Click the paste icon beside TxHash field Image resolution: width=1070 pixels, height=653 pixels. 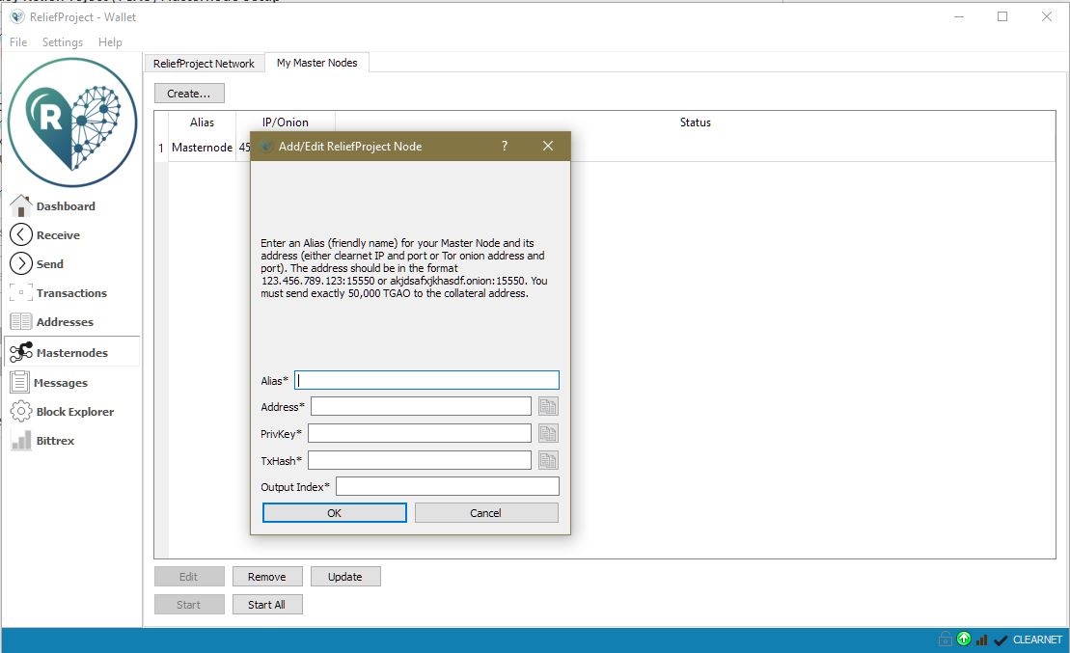548,461
